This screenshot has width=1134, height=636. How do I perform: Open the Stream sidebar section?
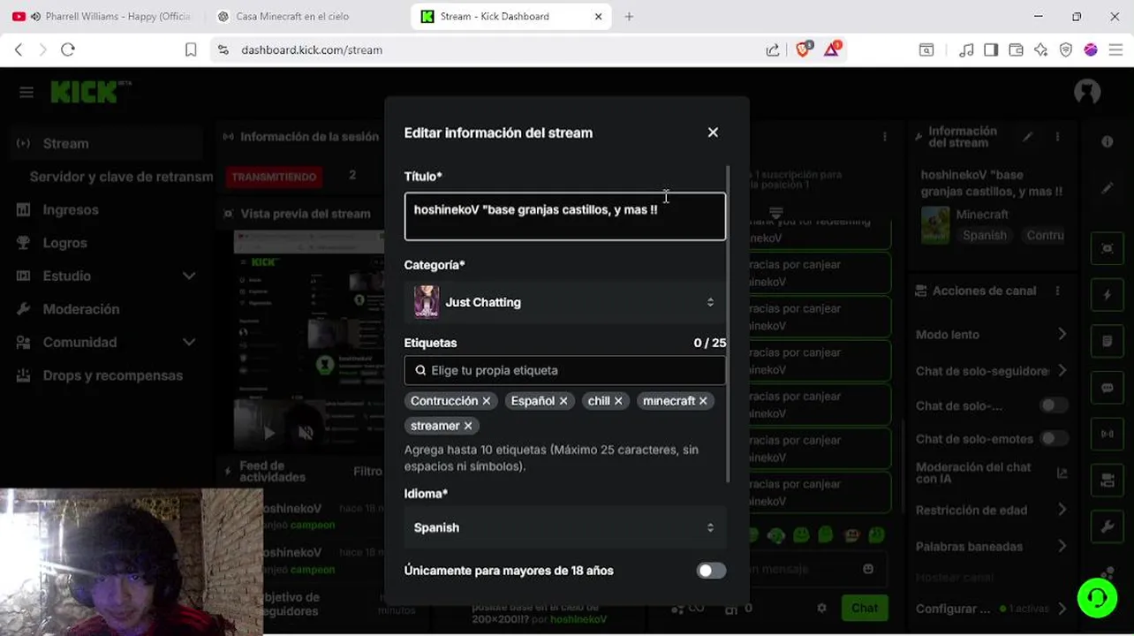pyautogui.click(x=108, y=143)
